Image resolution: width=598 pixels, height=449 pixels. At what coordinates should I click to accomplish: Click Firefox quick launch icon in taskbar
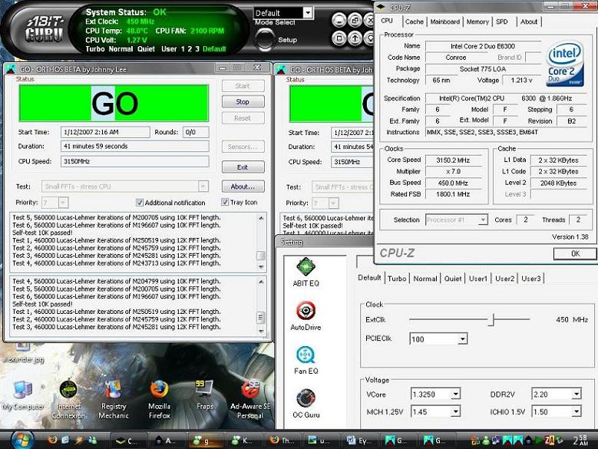tap(53, 441)
